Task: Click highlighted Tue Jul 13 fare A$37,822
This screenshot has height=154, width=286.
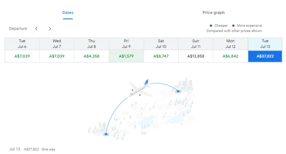Action: 265,56
